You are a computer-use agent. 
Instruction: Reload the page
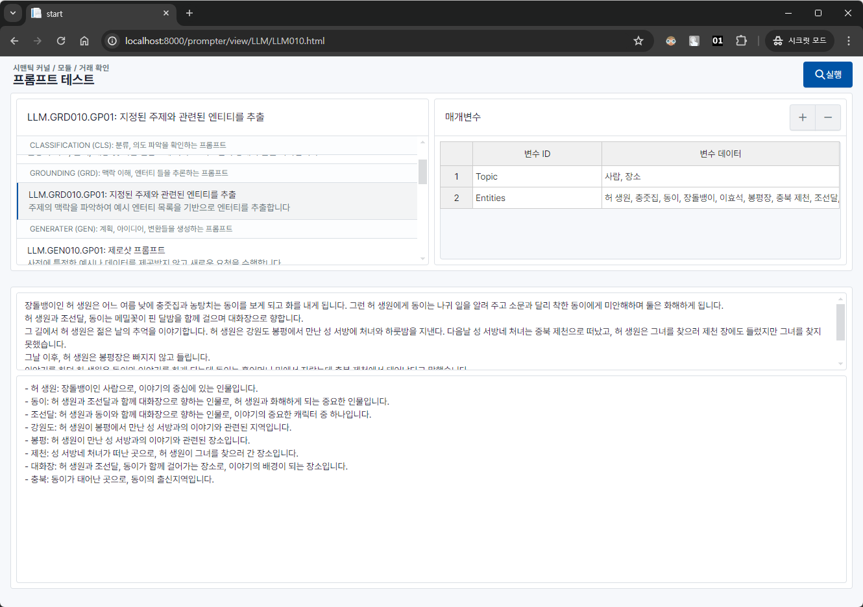pos(61,41)
